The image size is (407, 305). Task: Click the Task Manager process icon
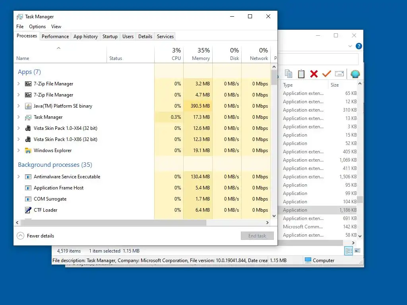click(28, 117)
